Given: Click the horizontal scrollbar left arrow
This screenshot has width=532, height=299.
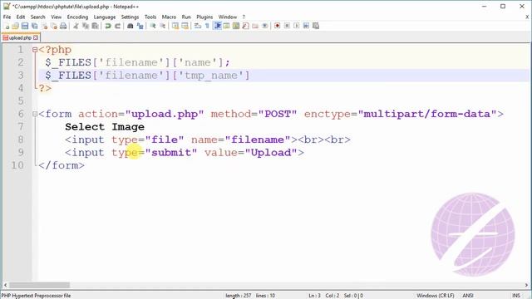Looking at the screenshot, I should tap(5, 285).
